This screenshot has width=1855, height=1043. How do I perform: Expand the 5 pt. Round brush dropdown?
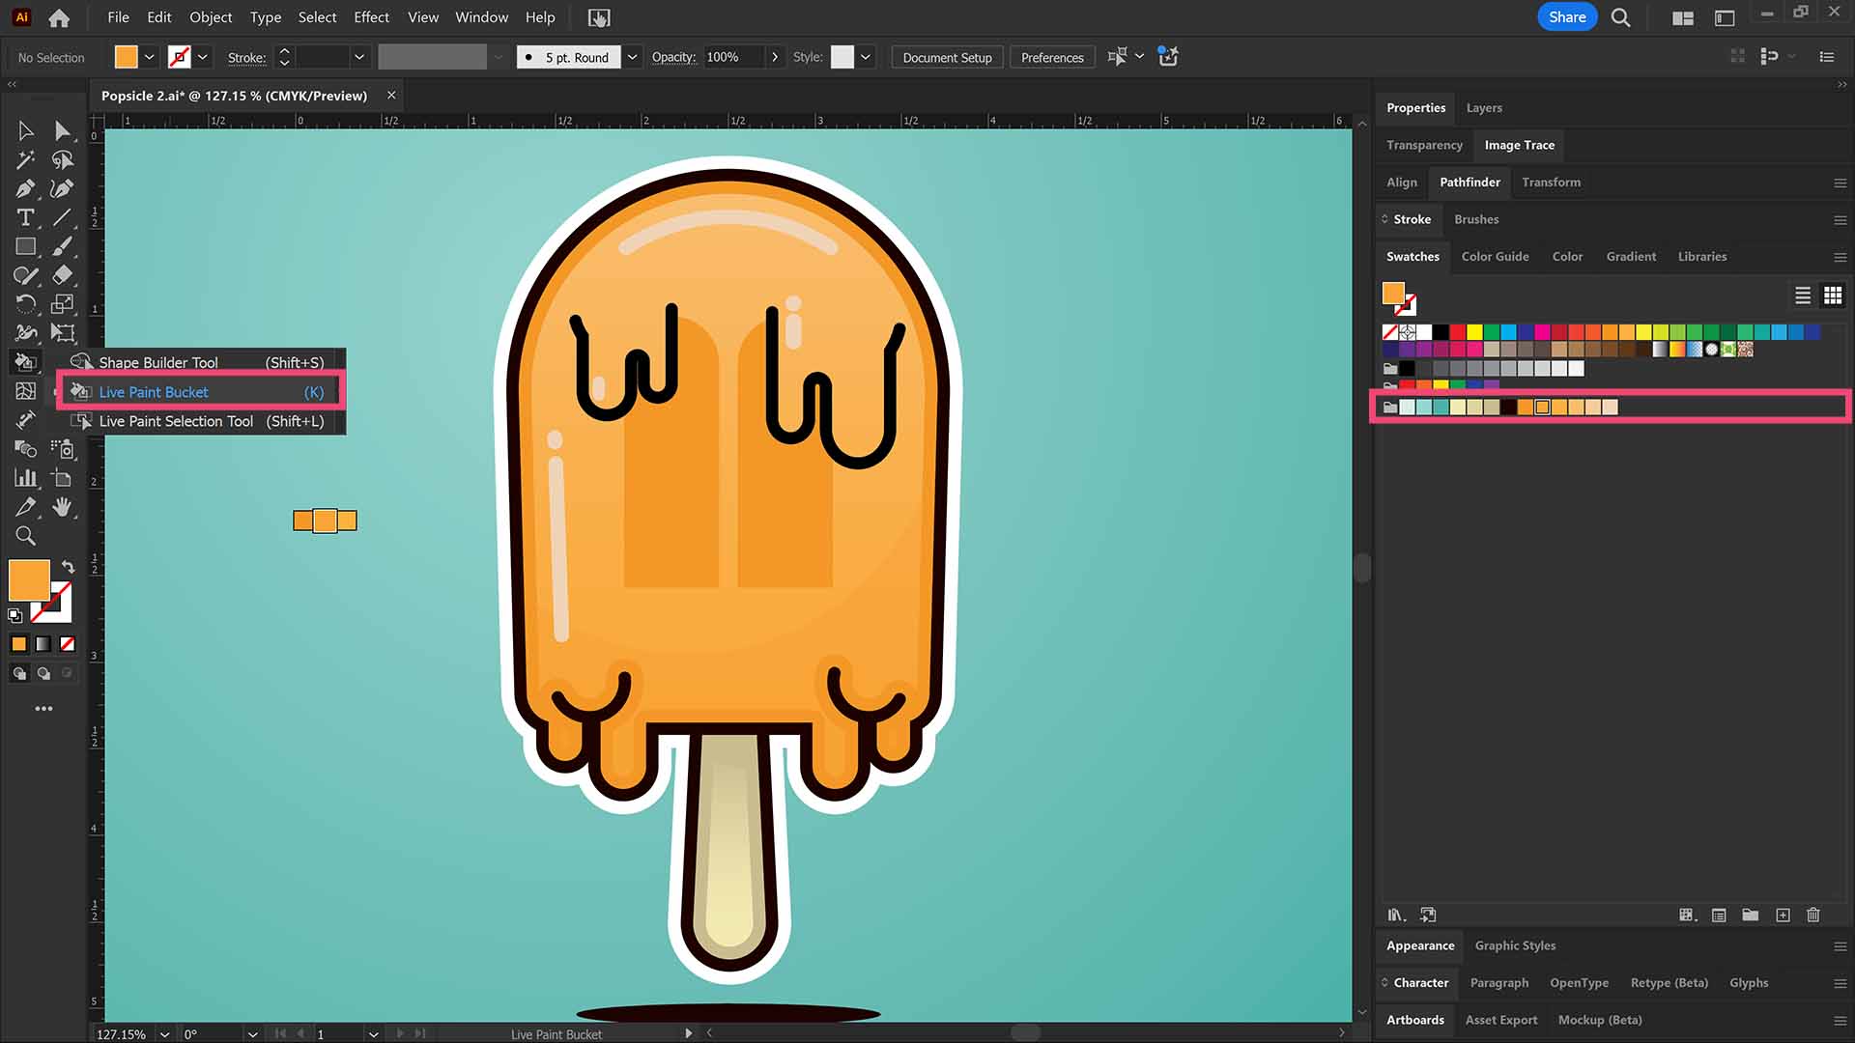tap(632, 57)
